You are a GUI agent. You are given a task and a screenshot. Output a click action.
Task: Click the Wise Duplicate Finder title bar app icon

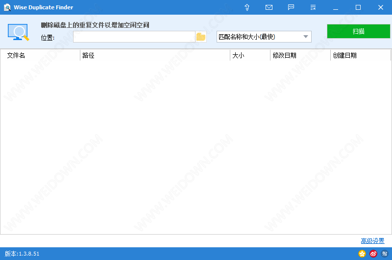[7, 7]
